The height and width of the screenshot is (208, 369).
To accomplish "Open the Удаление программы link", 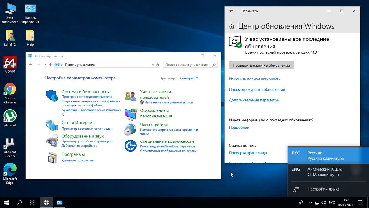I will [78, 160].
